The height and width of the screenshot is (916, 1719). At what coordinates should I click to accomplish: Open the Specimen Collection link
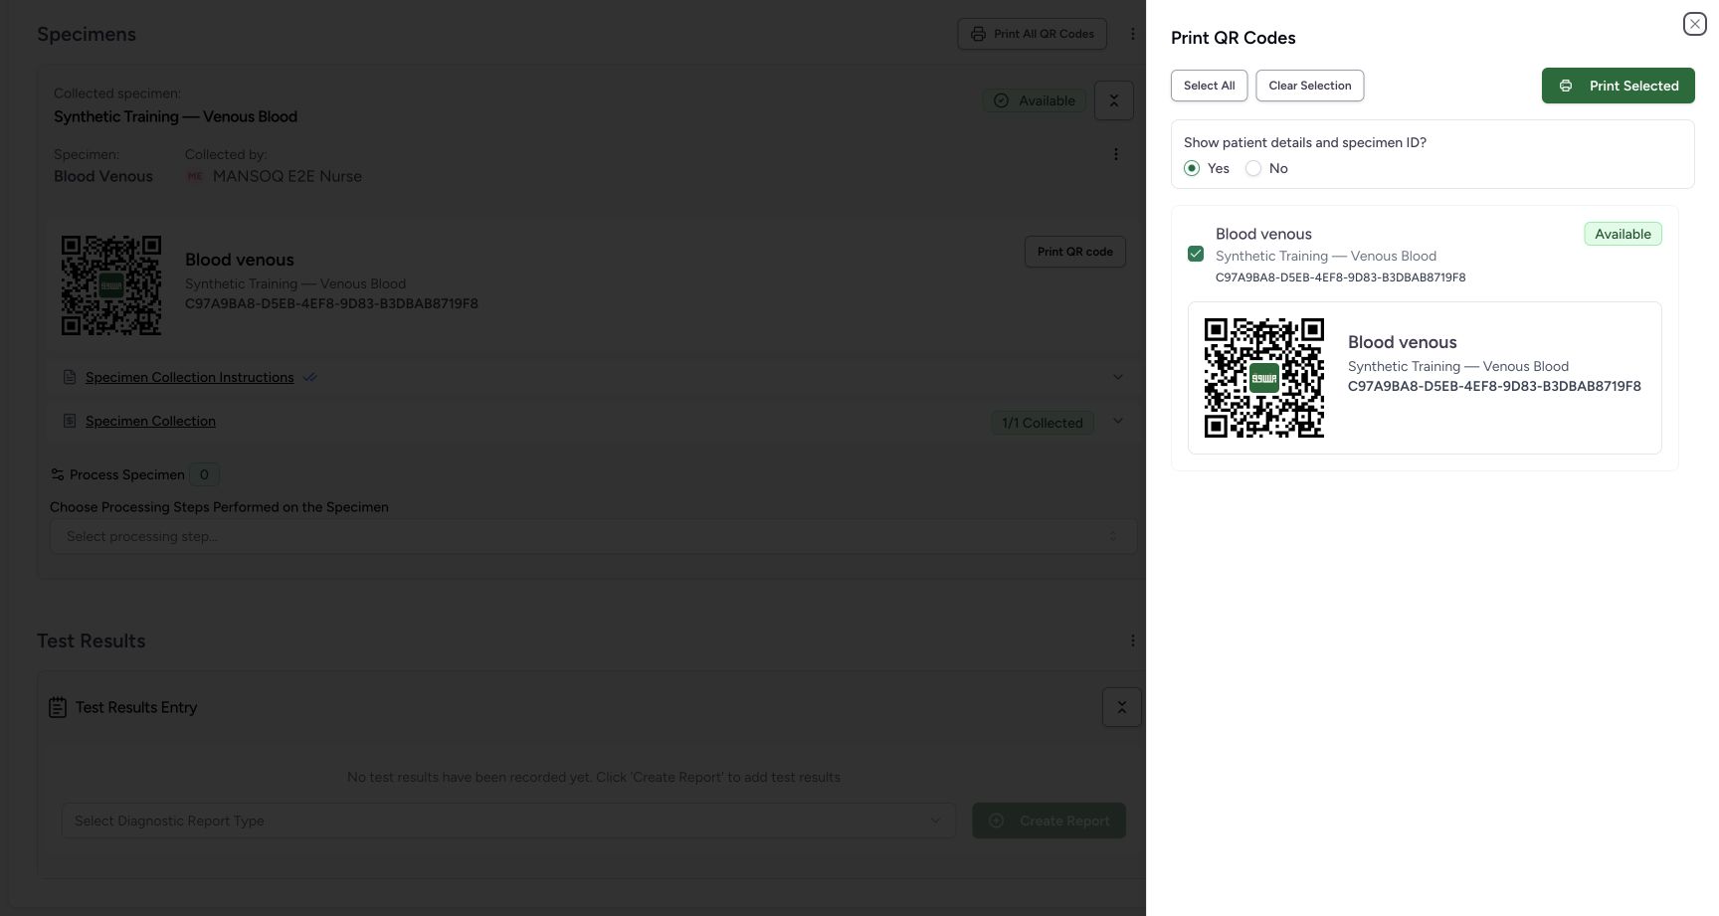150,421
